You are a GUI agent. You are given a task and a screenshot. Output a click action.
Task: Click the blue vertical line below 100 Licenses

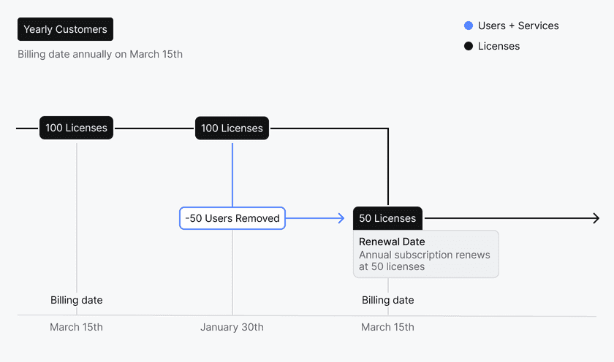232,174
